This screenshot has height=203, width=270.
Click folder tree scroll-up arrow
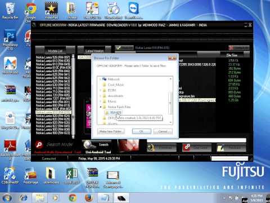pyautogui.click(x=170, y=79)
